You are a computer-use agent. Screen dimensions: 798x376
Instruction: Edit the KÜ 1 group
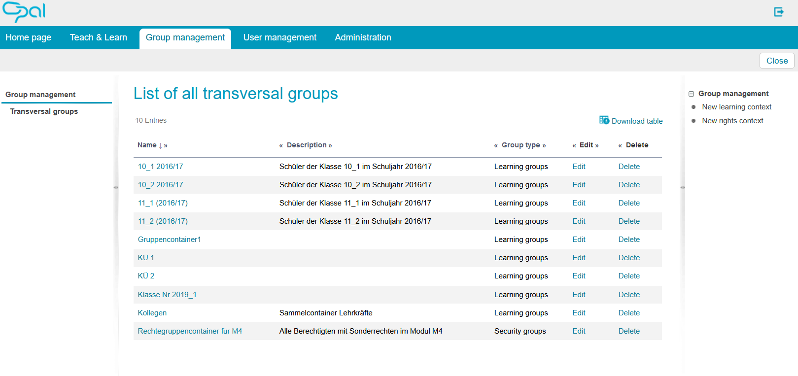[579, 258]
